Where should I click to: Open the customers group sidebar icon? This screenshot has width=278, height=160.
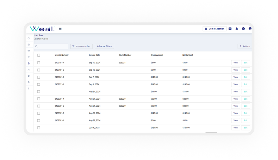pos(29,70)
